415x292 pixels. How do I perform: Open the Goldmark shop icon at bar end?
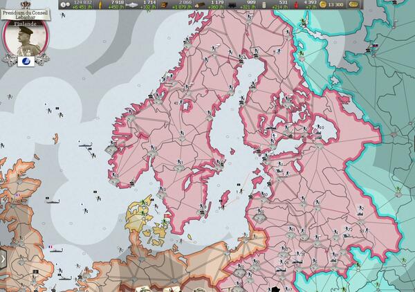tap(353, 4)
